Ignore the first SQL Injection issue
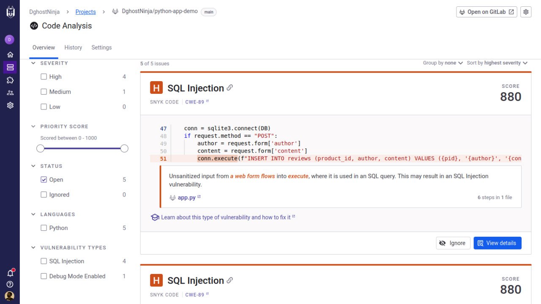This screenshot has width=541, height=304. click(453, 243)
